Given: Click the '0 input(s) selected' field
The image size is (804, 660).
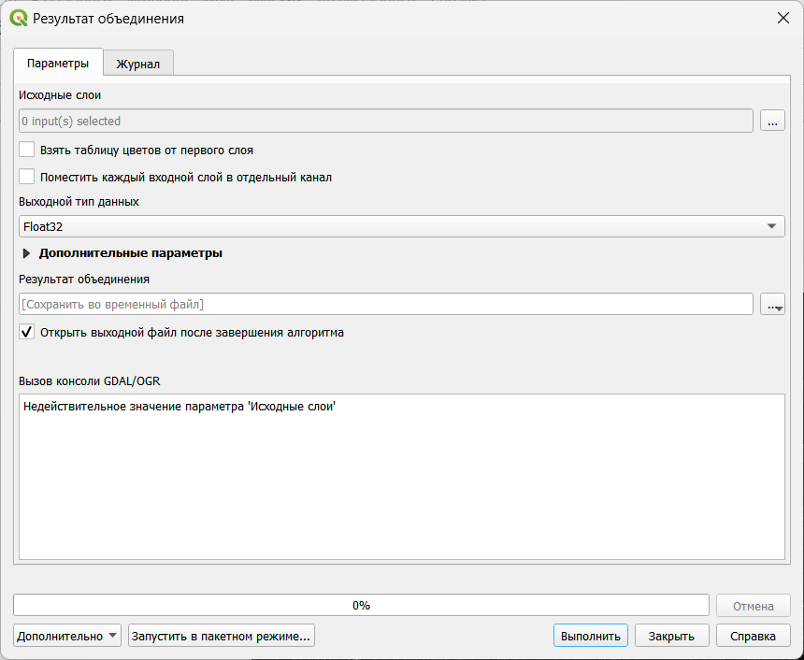Looking at the screenshot, I should tap(385, 121).
